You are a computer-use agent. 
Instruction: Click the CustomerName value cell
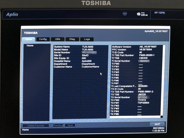point(90,67)
